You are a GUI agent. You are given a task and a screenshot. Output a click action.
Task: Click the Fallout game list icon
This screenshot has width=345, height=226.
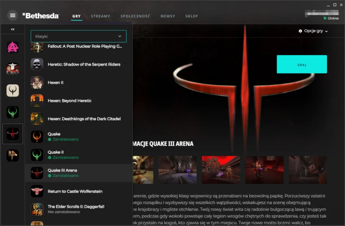[x=37, y=47]
